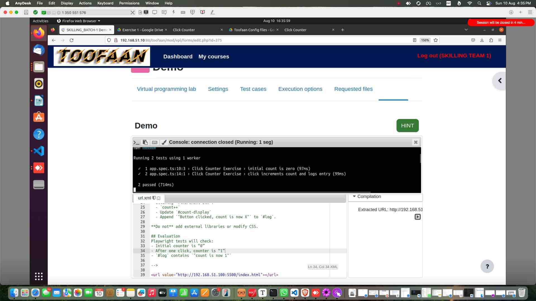The image size is (536, 301).
Task: Go to My courses
Action: [214, 56]
